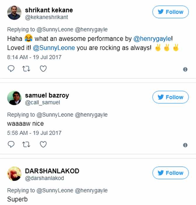Image resolution: width=196 pixels, height=205 pixels.
Task: Open the 8:14 AM - 19 Jul 2017 timestamp
Action: (34, 57)
